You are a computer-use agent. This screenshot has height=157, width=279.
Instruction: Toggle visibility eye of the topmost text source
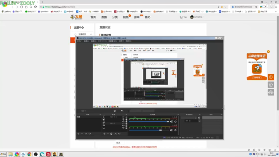[x=123, y=117]
